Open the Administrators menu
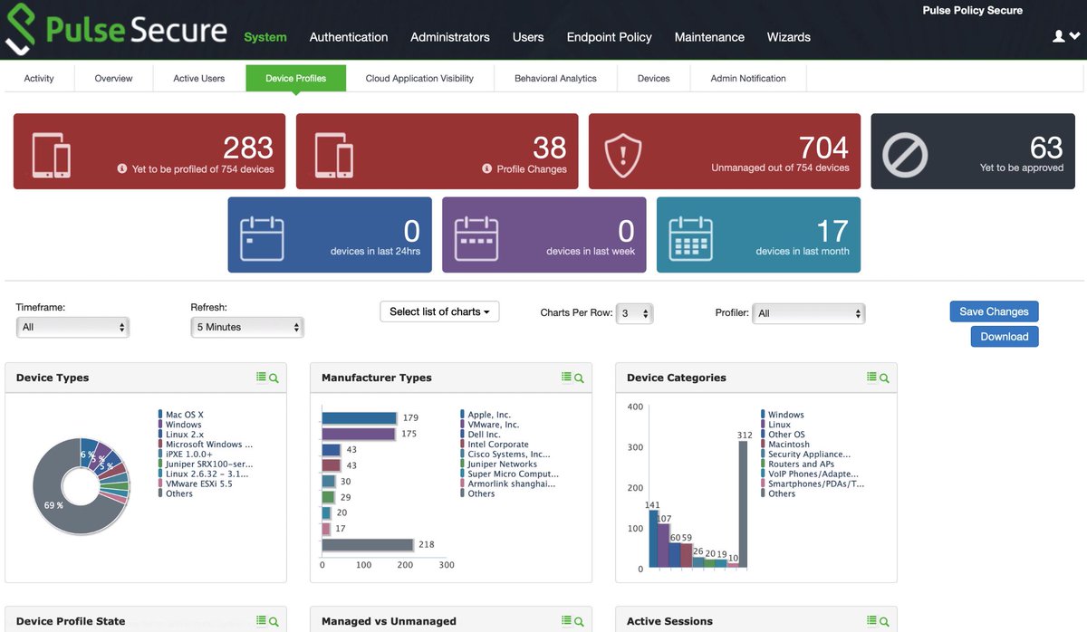The height and width of the screenshot is (632, 1087). [450, 37]
